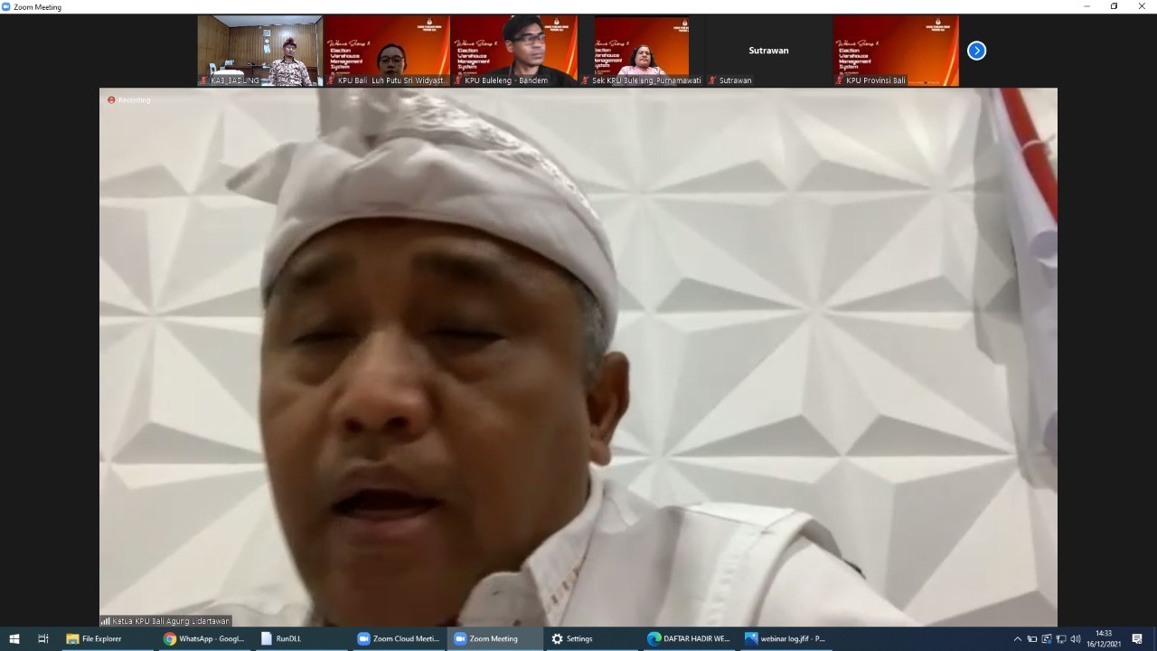Open the notification center icon

[1137, 639]
